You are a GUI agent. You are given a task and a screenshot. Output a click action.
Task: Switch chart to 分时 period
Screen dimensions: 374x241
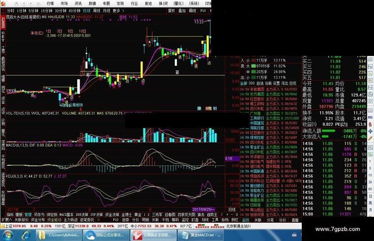(x=10, y=11)
